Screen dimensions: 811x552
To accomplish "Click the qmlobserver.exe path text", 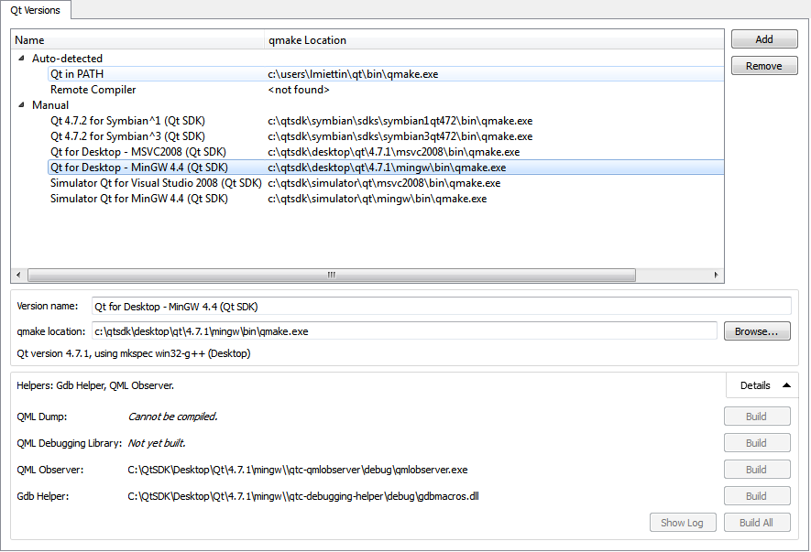I will coord(298,470).
